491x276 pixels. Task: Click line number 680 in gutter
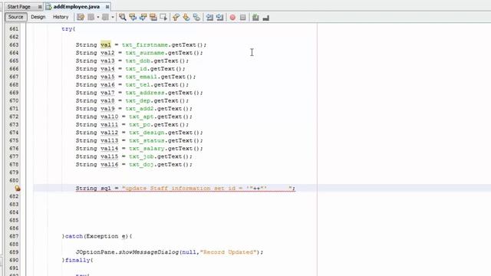[14, 180]
